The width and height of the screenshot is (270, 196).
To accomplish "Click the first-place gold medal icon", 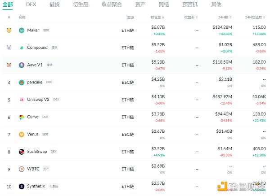I will 9,30.
